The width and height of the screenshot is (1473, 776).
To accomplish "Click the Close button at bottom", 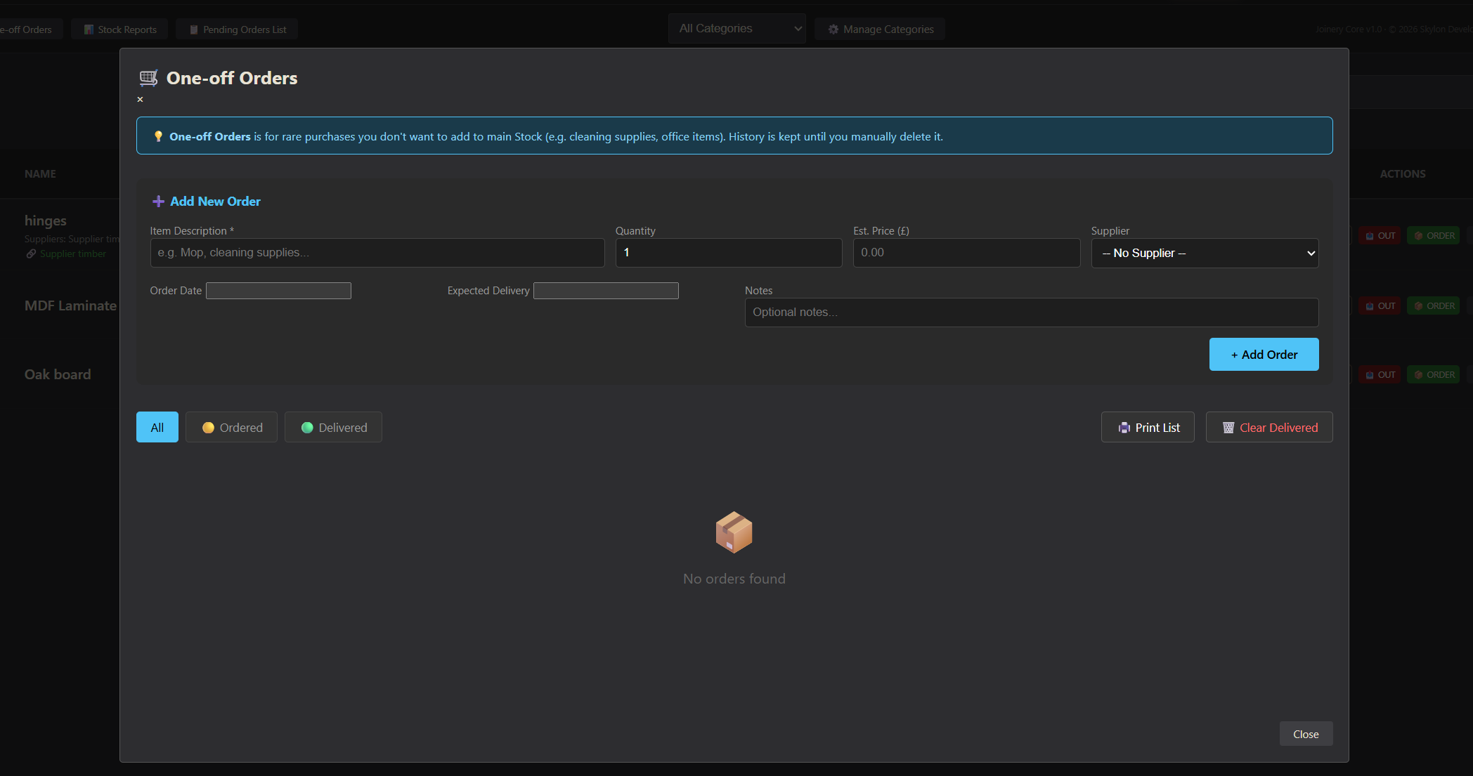I will coord(1305,734).
